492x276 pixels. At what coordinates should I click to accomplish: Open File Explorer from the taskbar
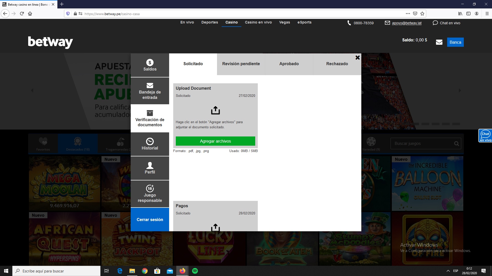[x=132, y=271]
